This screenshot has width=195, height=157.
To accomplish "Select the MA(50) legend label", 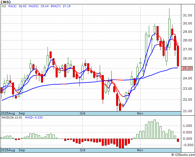I will pos(34,6).
